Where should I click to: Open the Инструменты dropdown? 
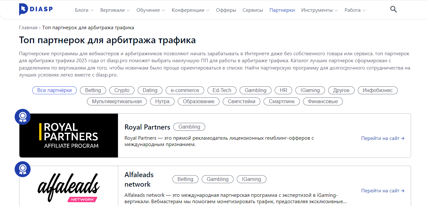pos(320,10)
